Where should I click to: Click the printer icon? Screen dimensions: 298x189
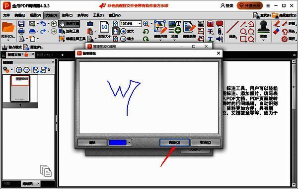tap(21, 31)
